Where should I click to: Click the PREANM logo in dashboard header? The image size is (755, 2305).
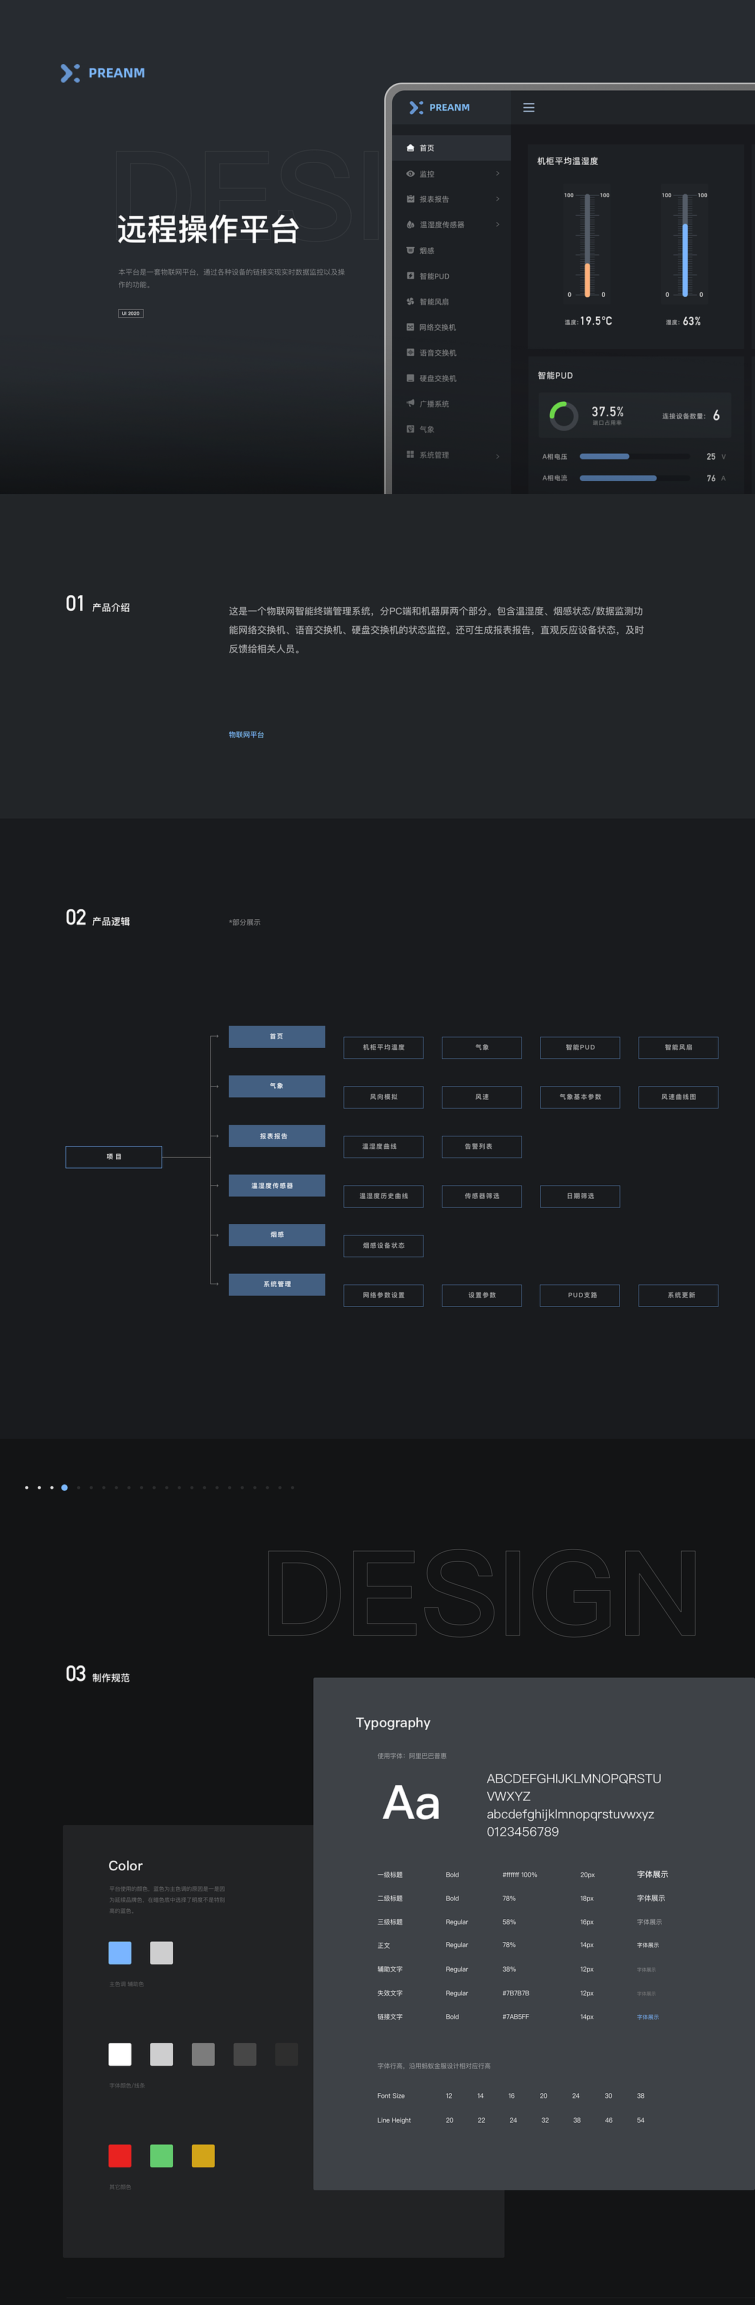point(439,107)
